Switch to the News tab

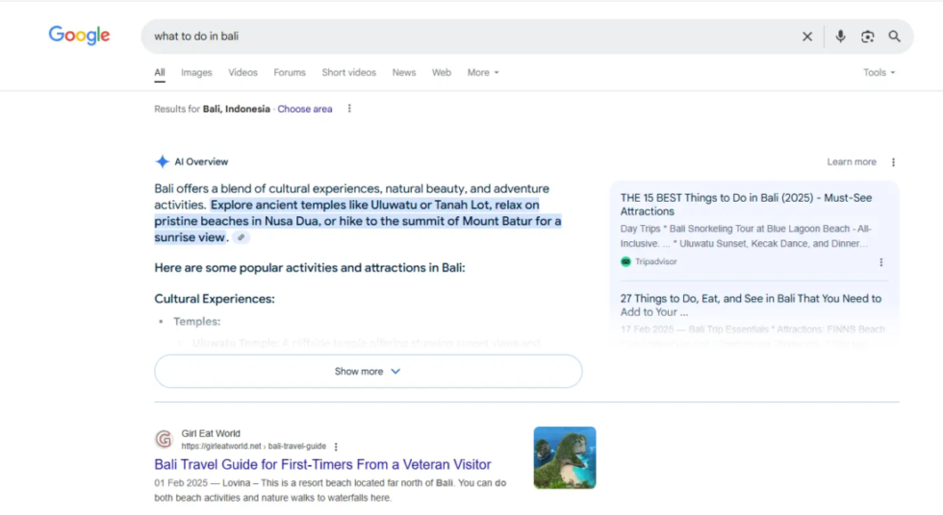click(404, 73)
